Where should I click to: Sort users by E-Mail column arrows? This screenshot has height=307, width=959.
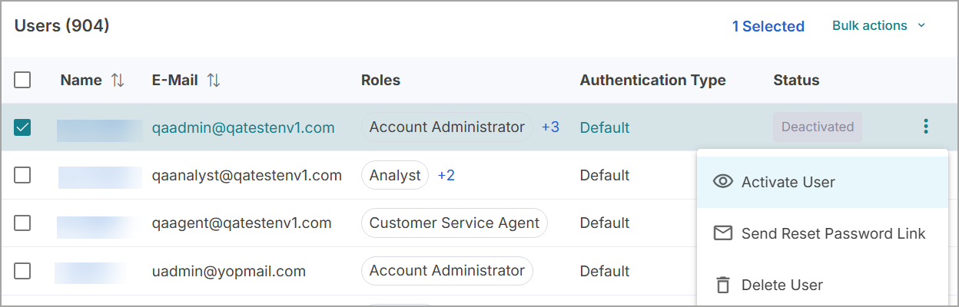(214, 80)
